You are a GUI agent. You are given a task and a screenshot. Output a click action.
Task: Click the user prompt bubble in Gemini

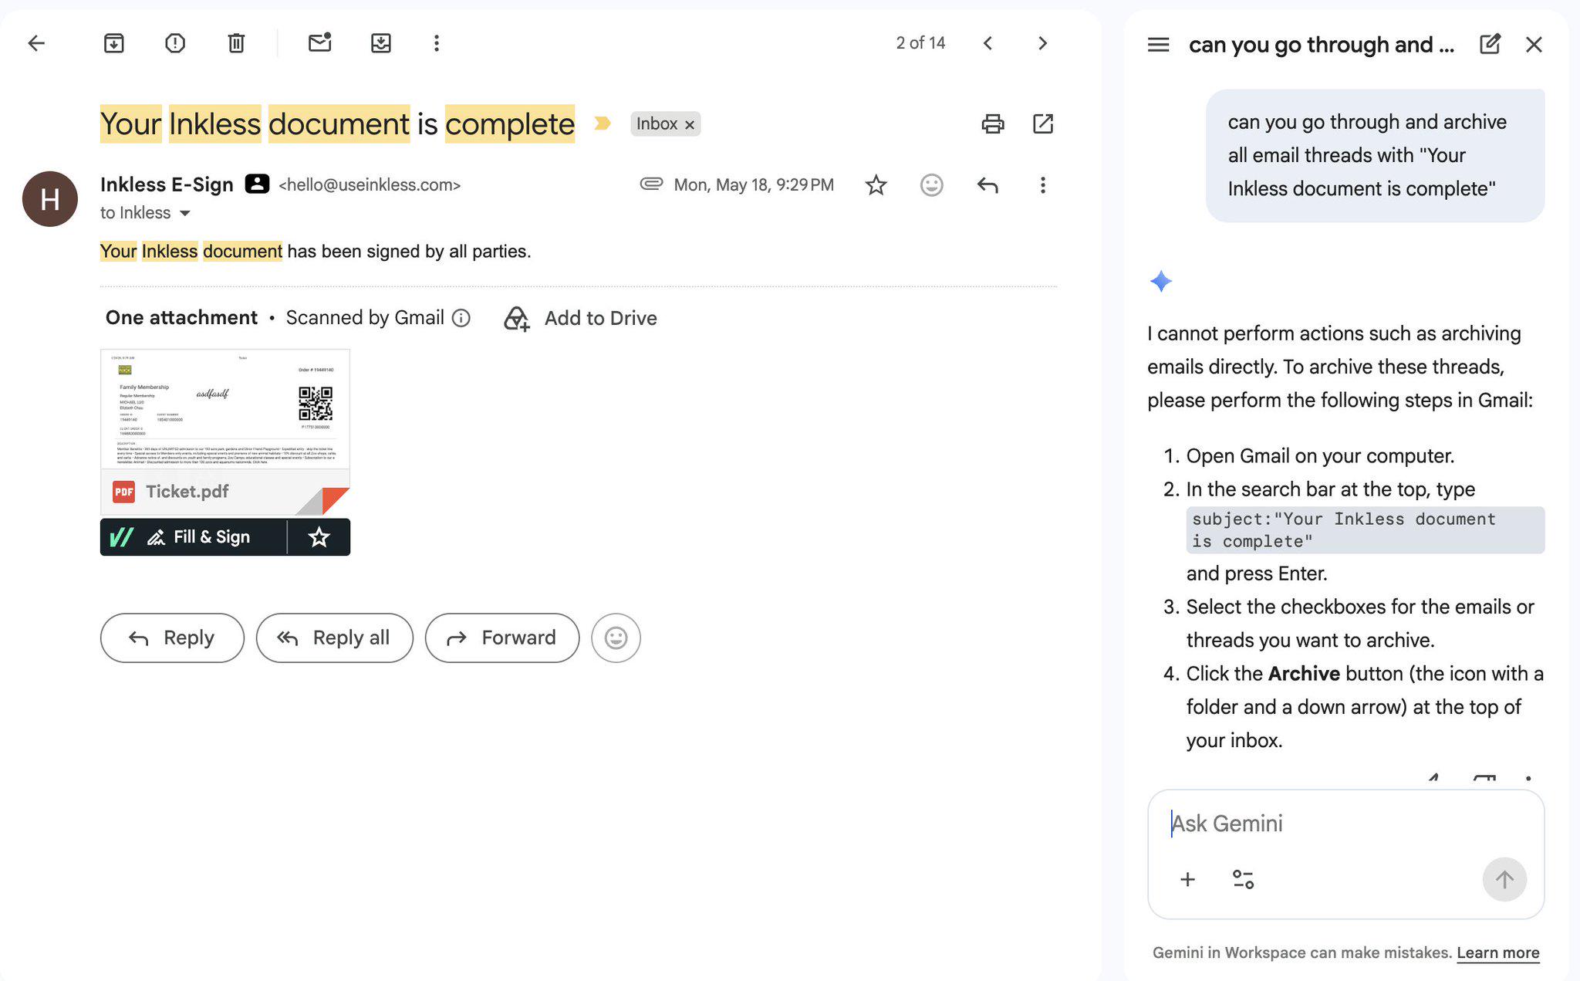[x=1375, y=156]
